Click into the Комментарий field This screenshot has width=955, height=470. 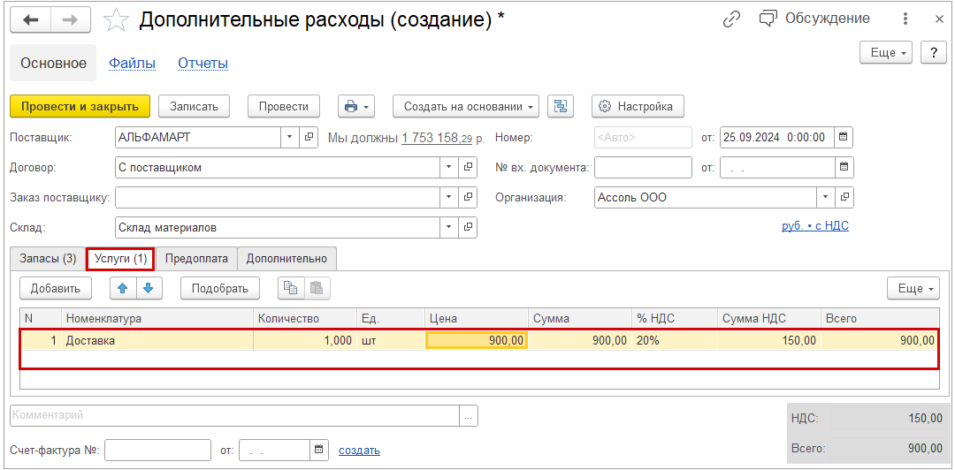click(x=234, y=416)
